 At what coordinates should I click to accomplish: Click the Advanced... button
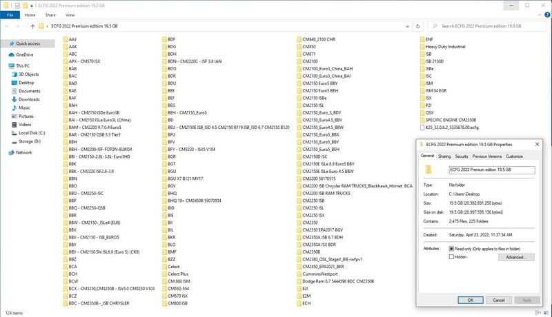(x=515, y=256)
